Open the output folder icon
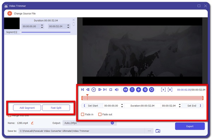Viewport: 212px width, 140px height. (x=158, y=131)
